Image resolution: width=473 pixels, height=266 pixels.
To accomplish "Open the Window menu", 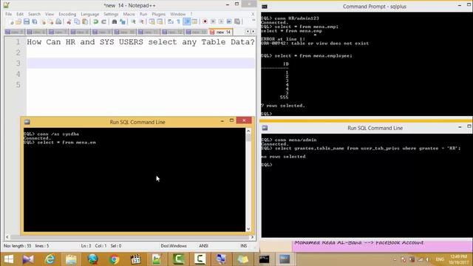I will [178, 14].
